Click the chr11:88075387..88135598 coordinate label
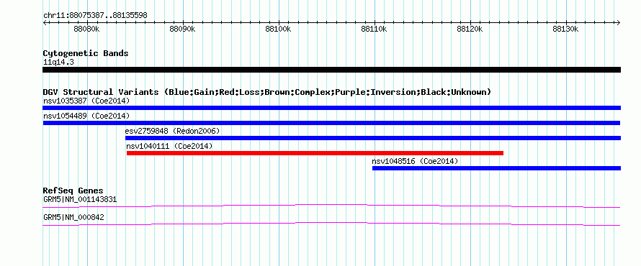Viewport: 641px width, 266px height. pyautogui.click(x=95, y=16)
